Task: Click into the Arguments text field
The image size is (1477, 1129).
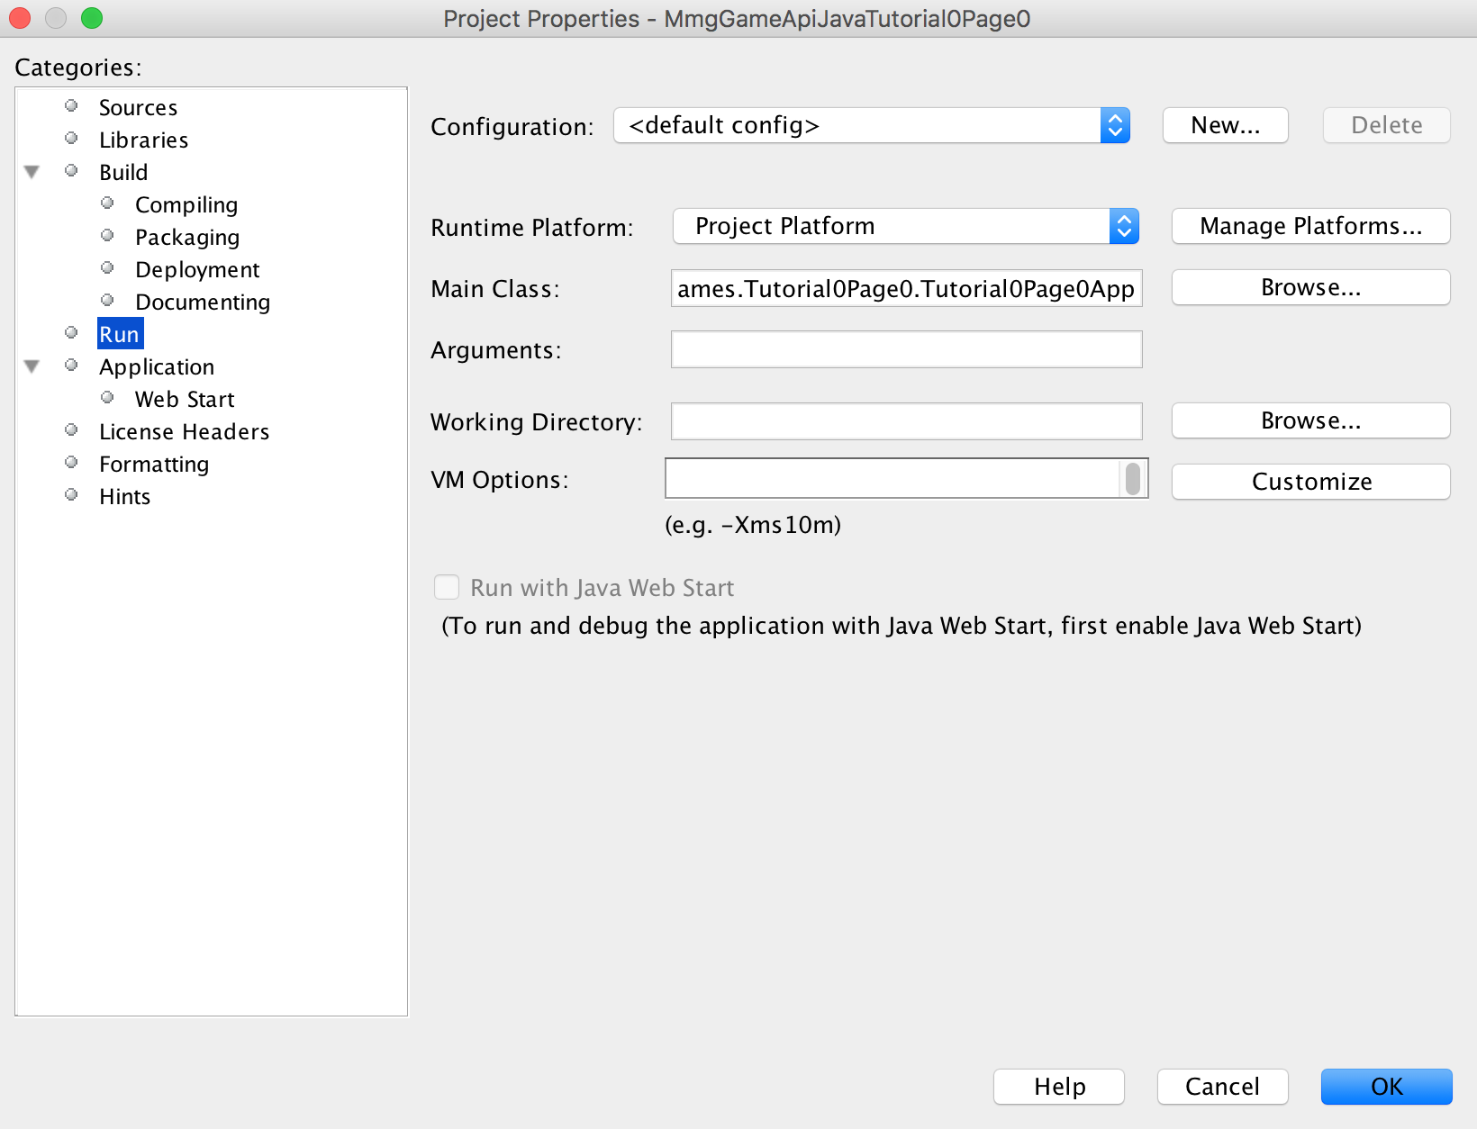Action: tap(906, 349)
